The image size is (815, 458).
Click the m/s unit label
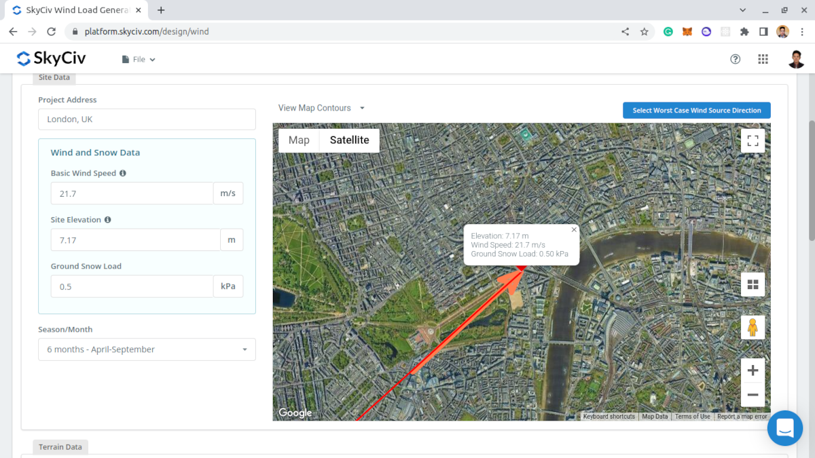pyautogui.click(x=228, y=193)
